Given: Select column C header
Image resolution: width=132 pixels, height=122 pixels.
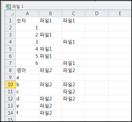Looking at the screenshot, I should point(73,14).
